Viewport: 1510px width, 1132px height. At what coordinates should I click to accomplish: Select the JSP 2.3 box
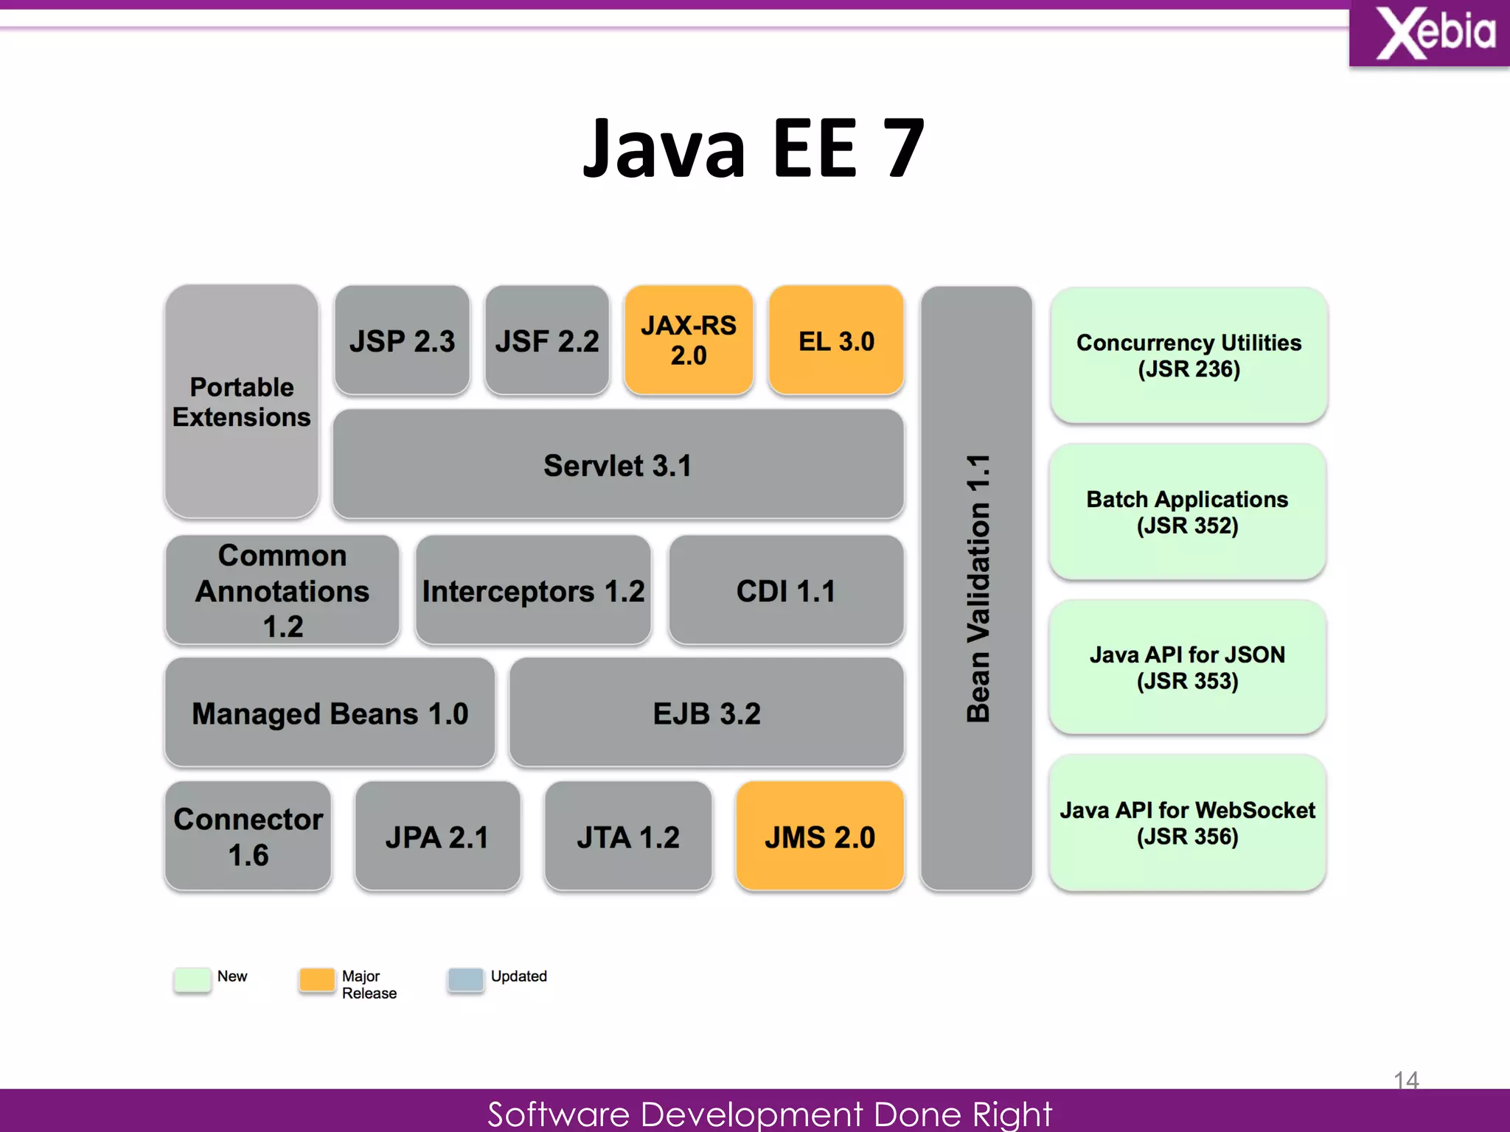click(x=402, y=340)
